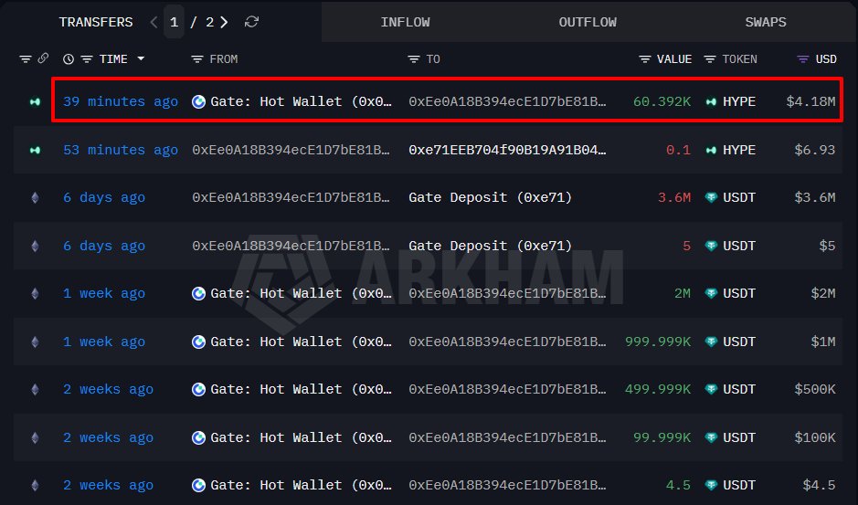Click the Ethereum chain icon in 3.6M row
This screenshot has height=505, width=858.
(35, 197)
